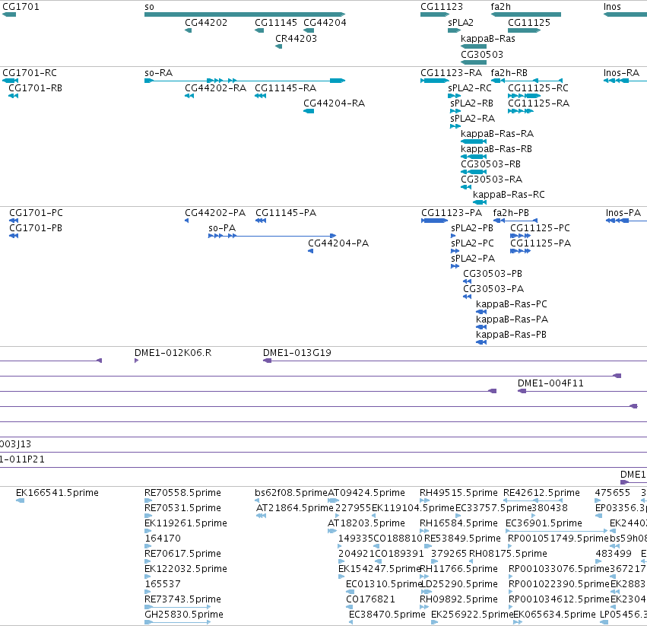Select EST EC36901.5prime
Screen dimensions: 647x626
point(544,523)
